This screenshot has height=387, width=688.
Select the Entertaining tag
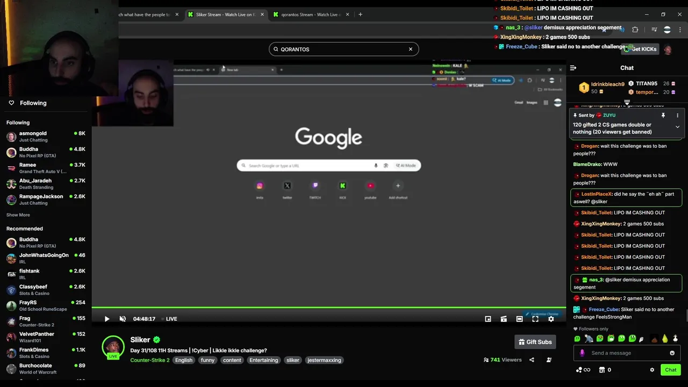click(x=263, y=360)
